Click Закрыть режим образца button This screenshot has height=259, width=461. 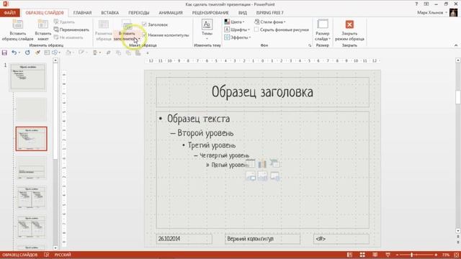[x=349, y=30]
